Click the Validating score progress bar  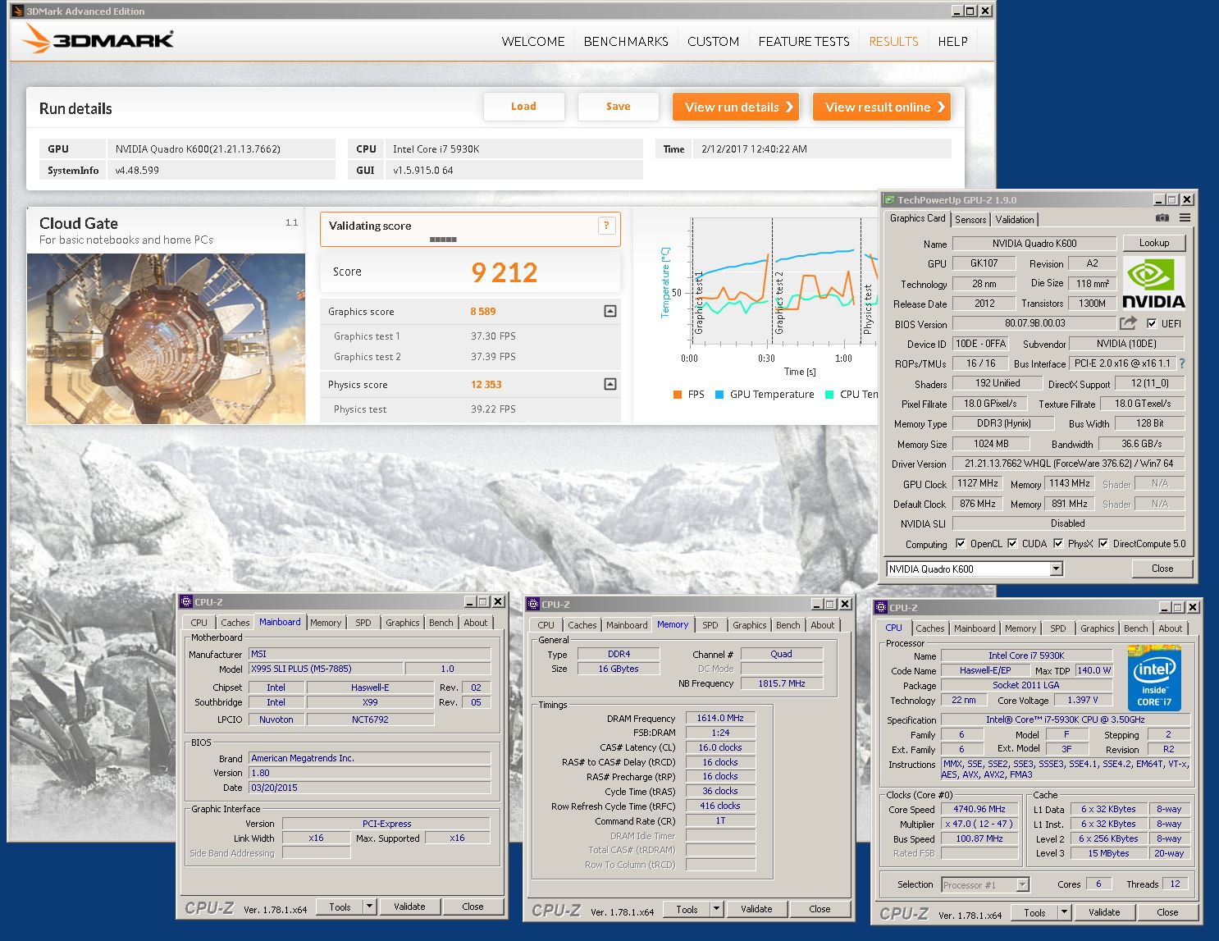(443, 240)
